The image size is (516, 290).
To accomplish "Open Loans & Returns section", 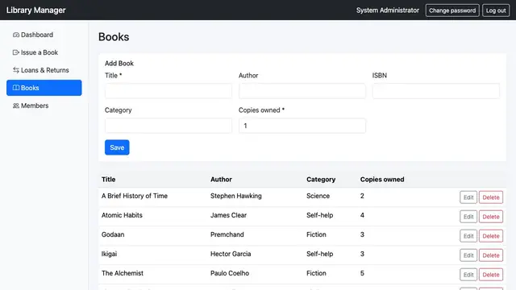I will tap(44, 70).
